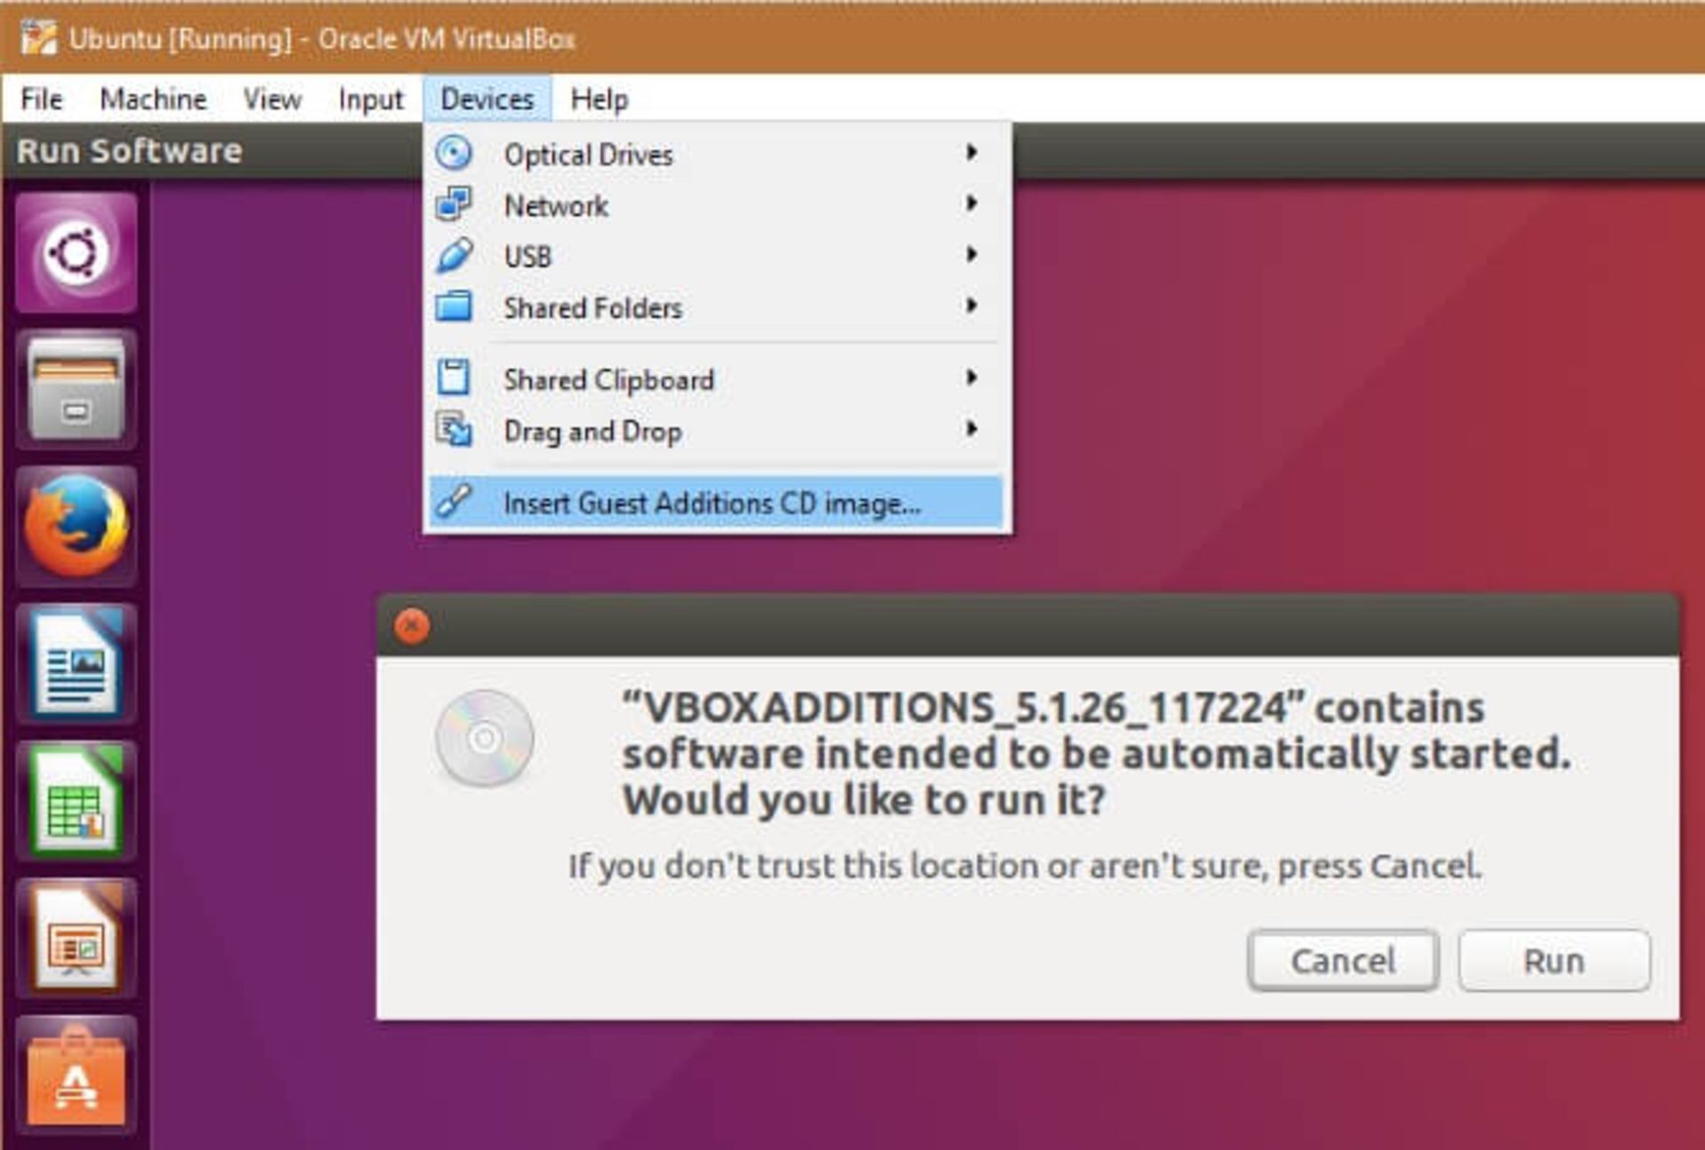Open the View menu

(x=272, y=99)
